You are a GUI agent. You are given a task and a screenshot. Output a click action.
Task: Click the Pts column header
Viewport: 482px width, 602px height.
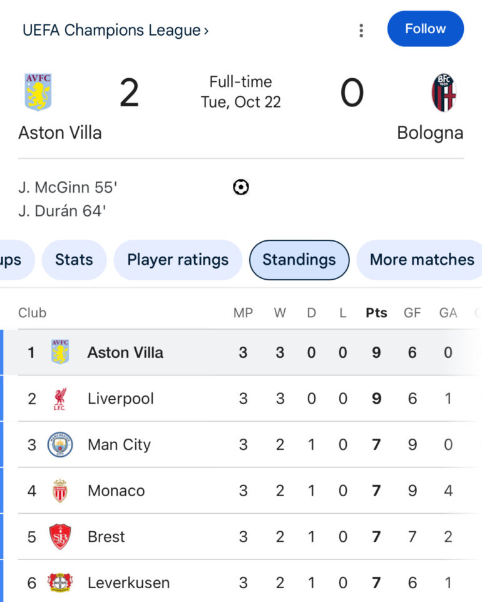pyautogui.click(x=376, y=313)
